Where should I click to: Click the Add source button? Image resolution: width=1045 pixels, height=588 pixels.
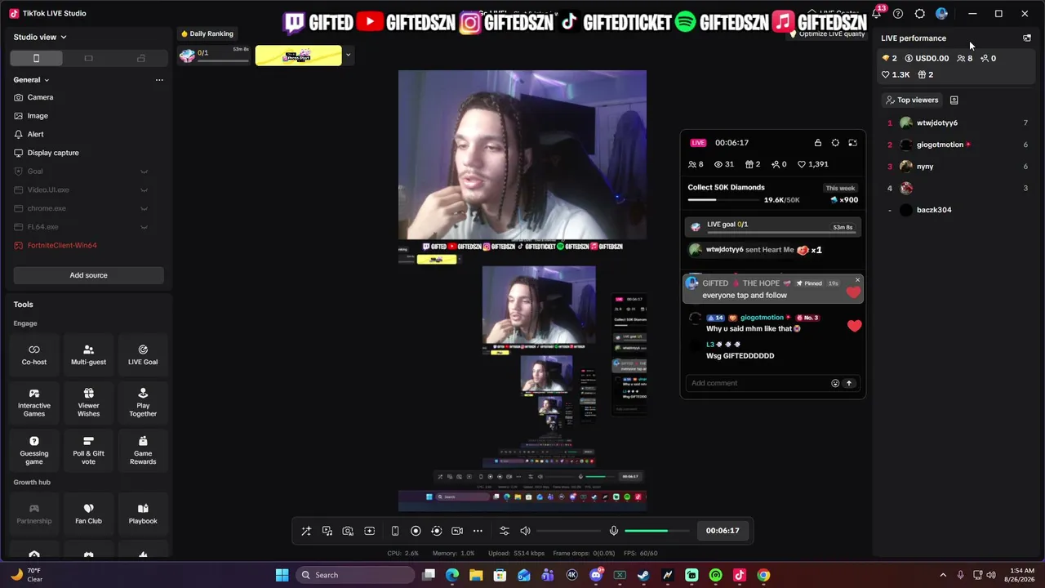(88, 275)
